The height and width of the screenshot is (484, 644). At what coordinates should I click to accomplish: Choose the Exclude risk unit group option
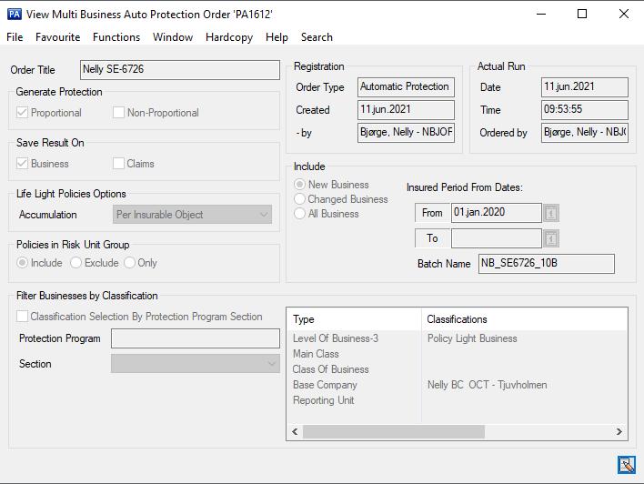[x=76, y=263]
